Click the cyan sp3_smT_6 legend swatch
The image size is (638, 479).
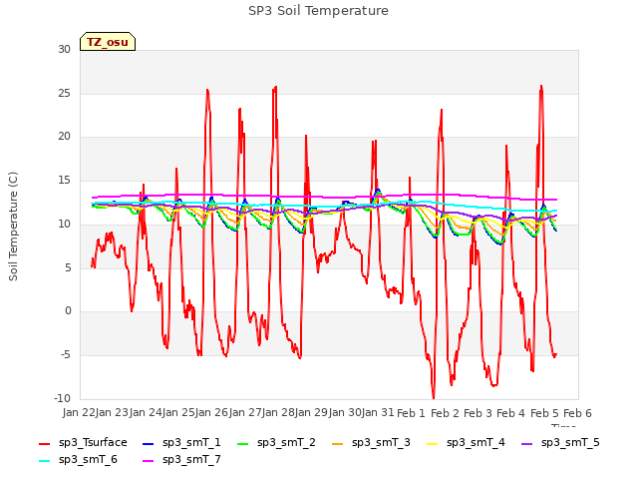44,461
